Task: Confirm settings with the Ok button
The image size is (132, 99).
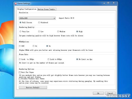Action: (98, 93)
